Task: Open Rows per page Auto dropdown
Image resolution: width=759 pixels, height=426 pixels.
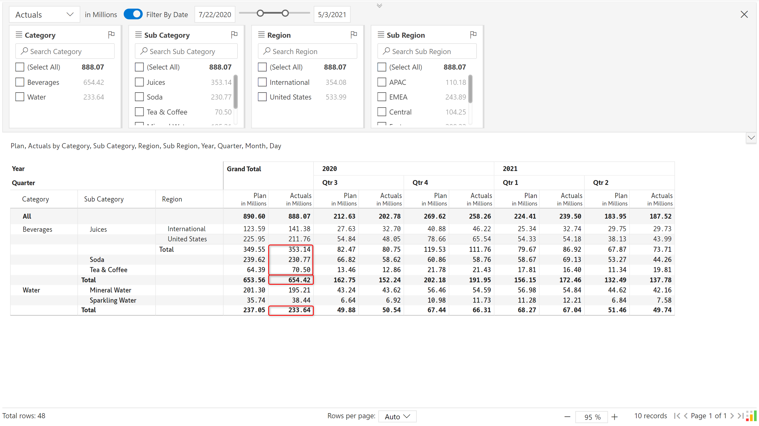Action: (397, 416)
